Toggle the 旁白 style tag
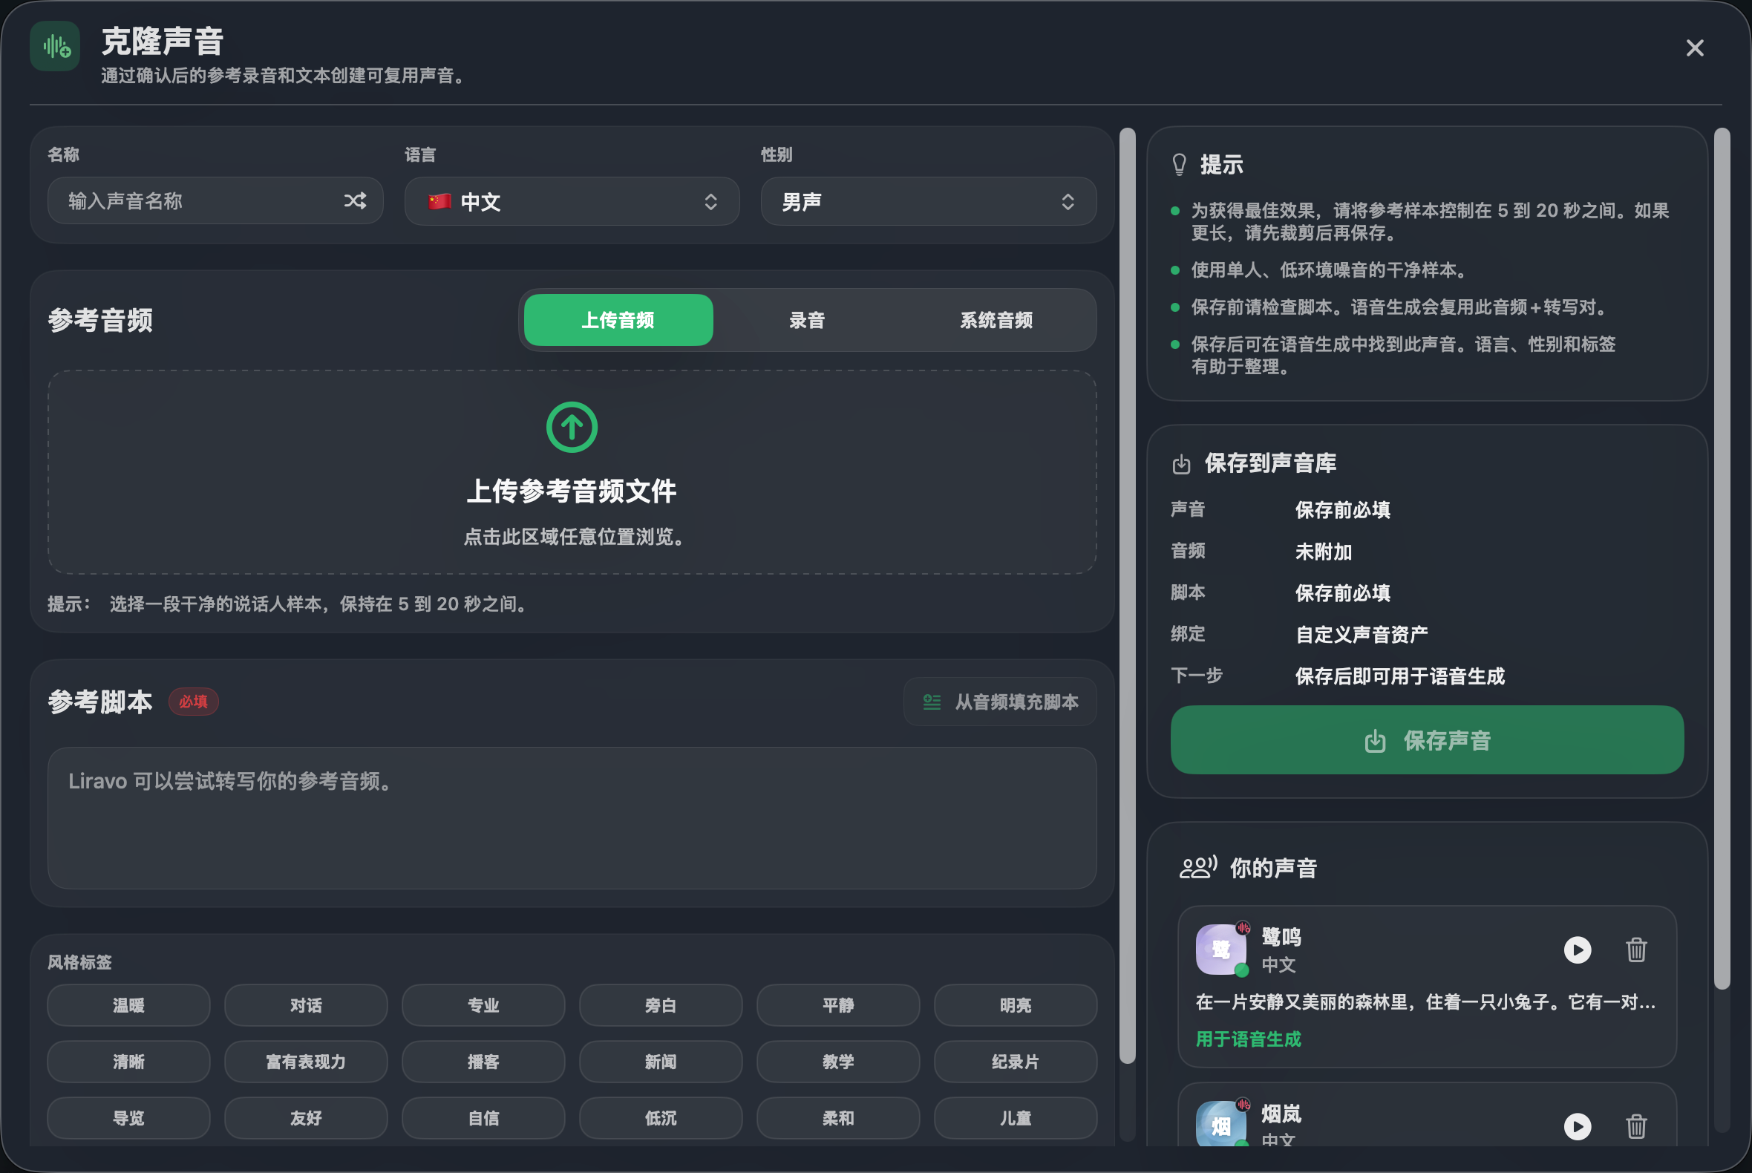This screenshot has height=1173, width=1752. (661, 1005)
